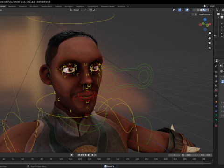
Task: Click the timeline horizontal scrollbar
Action: 106,163
